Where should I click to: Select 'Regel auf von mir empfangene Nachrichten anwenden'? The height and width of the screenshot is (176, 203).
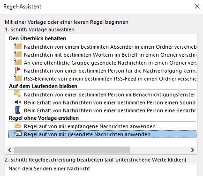point(90,126)
